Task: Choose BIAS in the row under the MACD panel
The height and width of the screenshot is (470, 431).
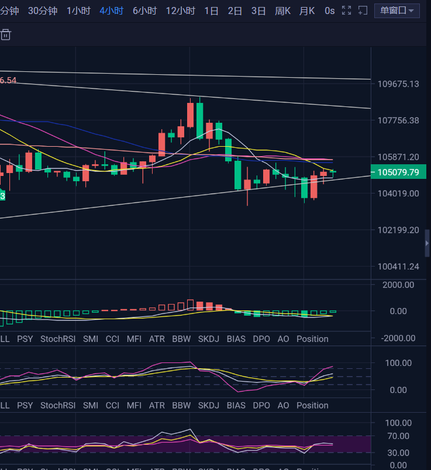Action: 236,339
